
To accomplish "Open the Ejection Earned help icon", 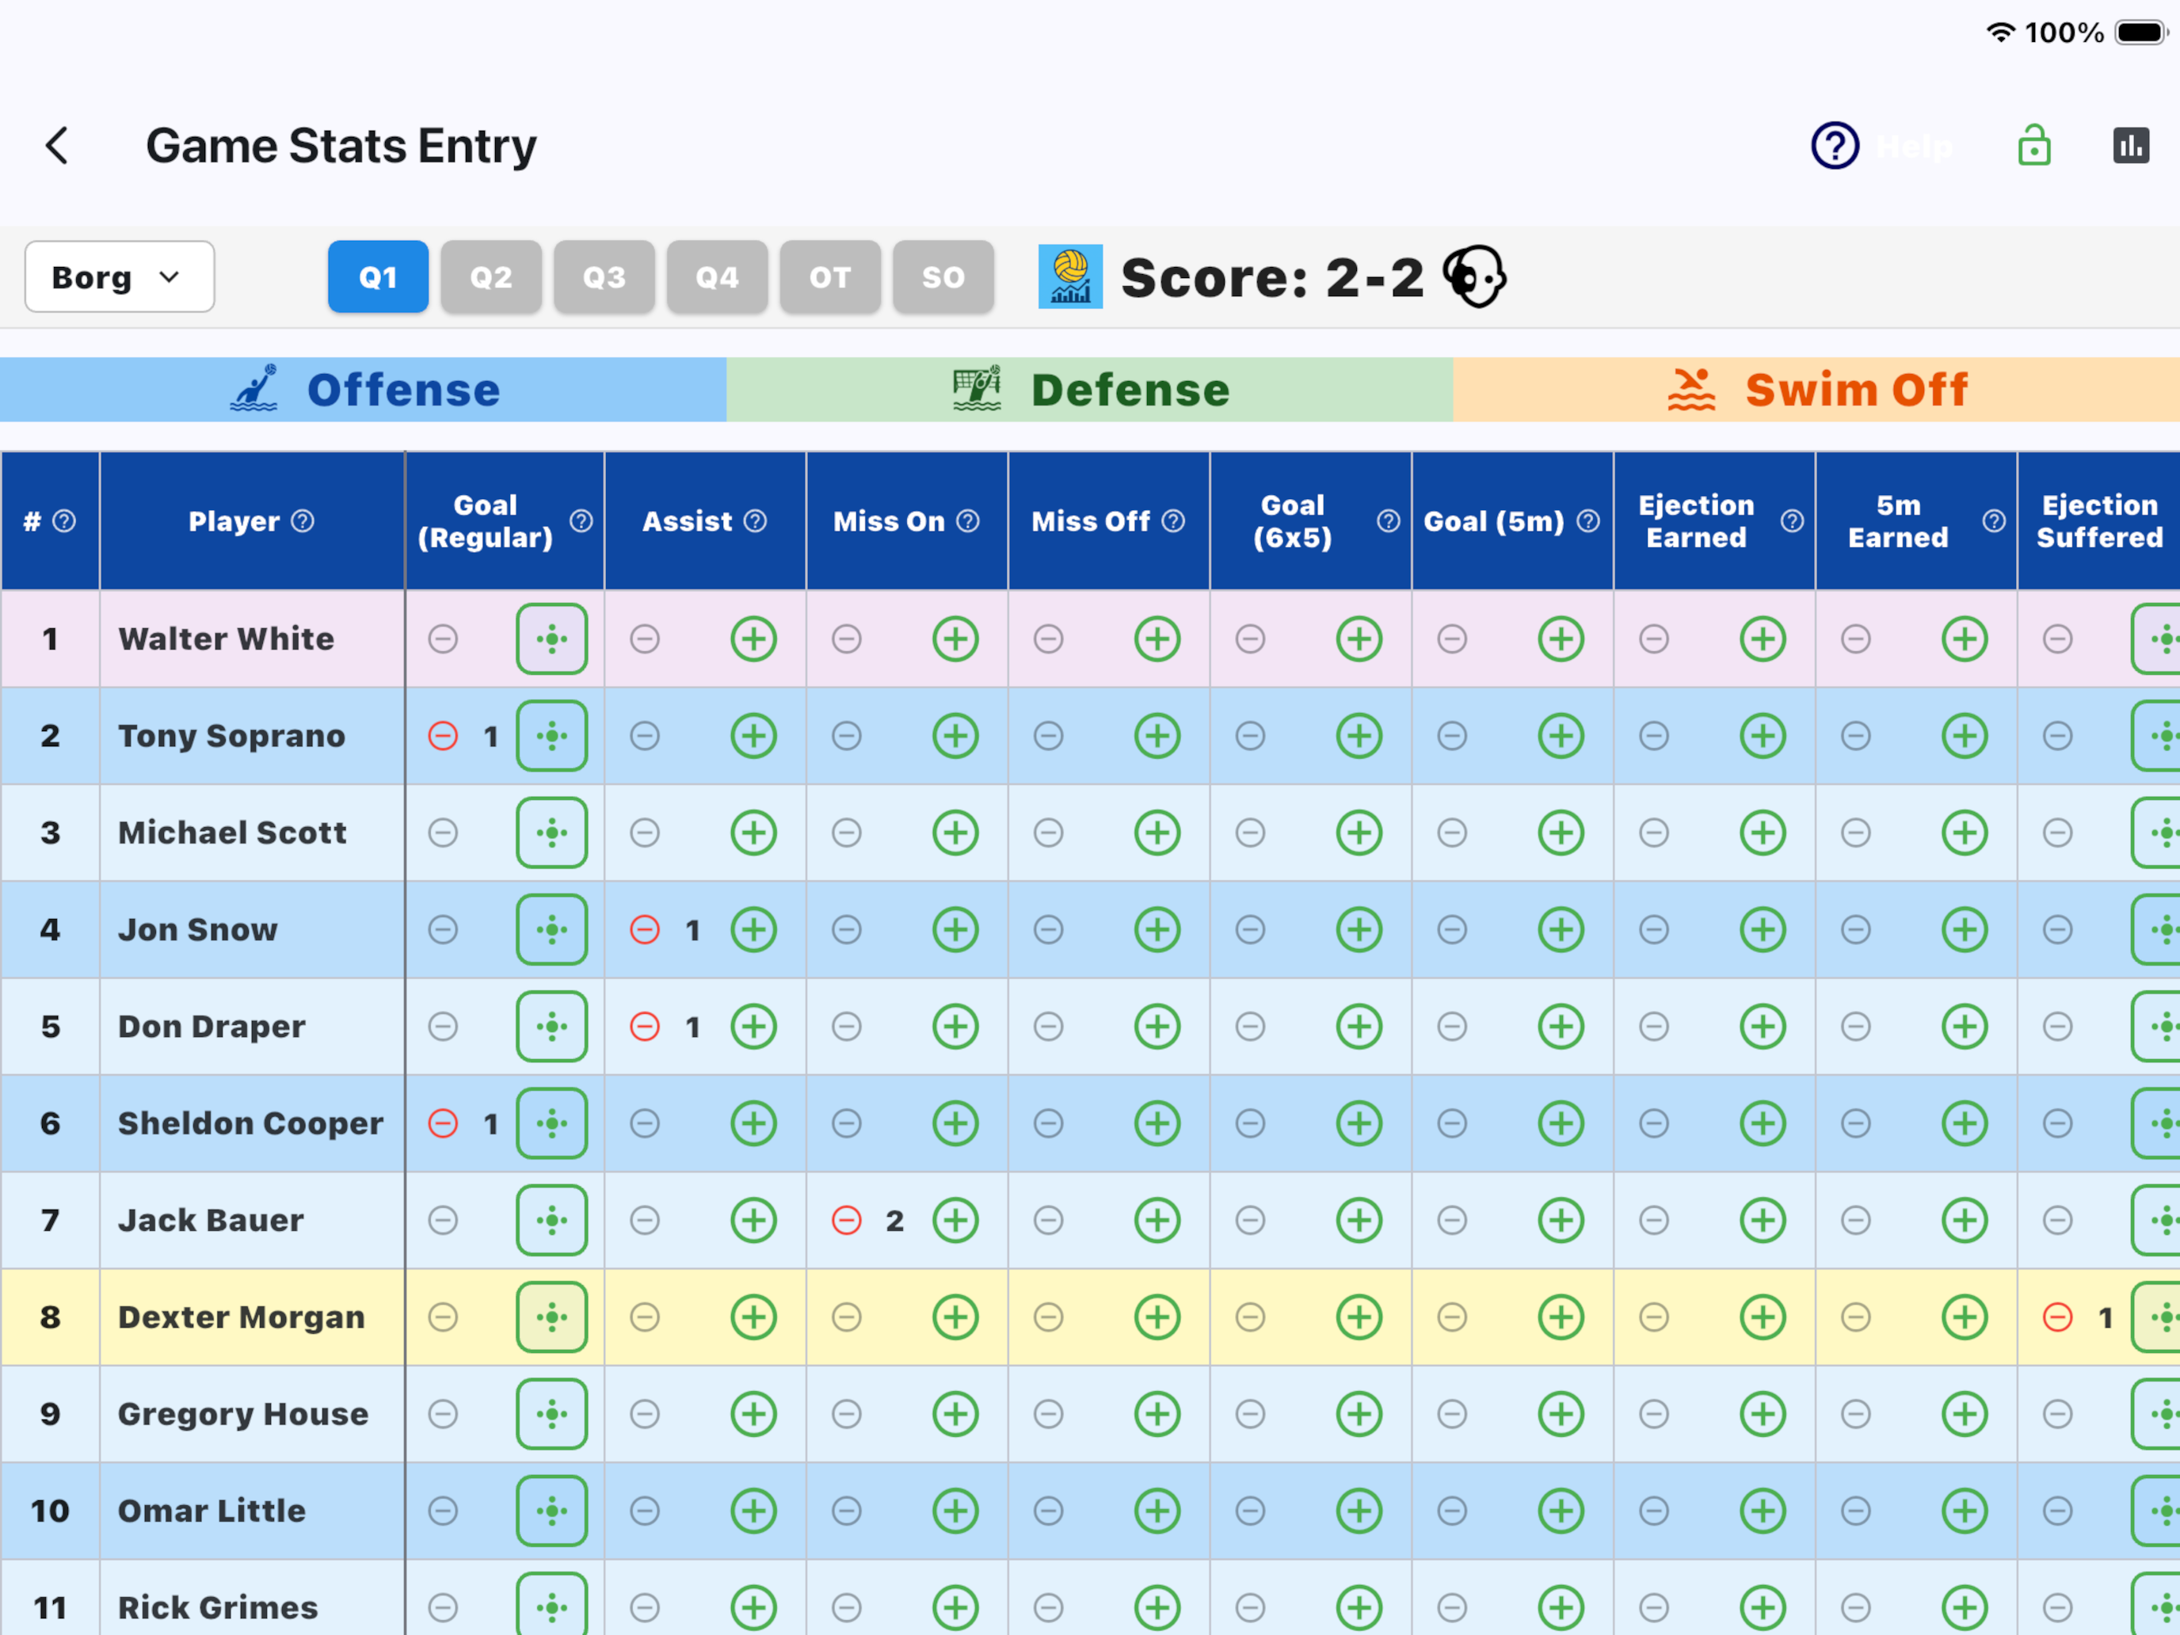I will [x=1792, y=521].
